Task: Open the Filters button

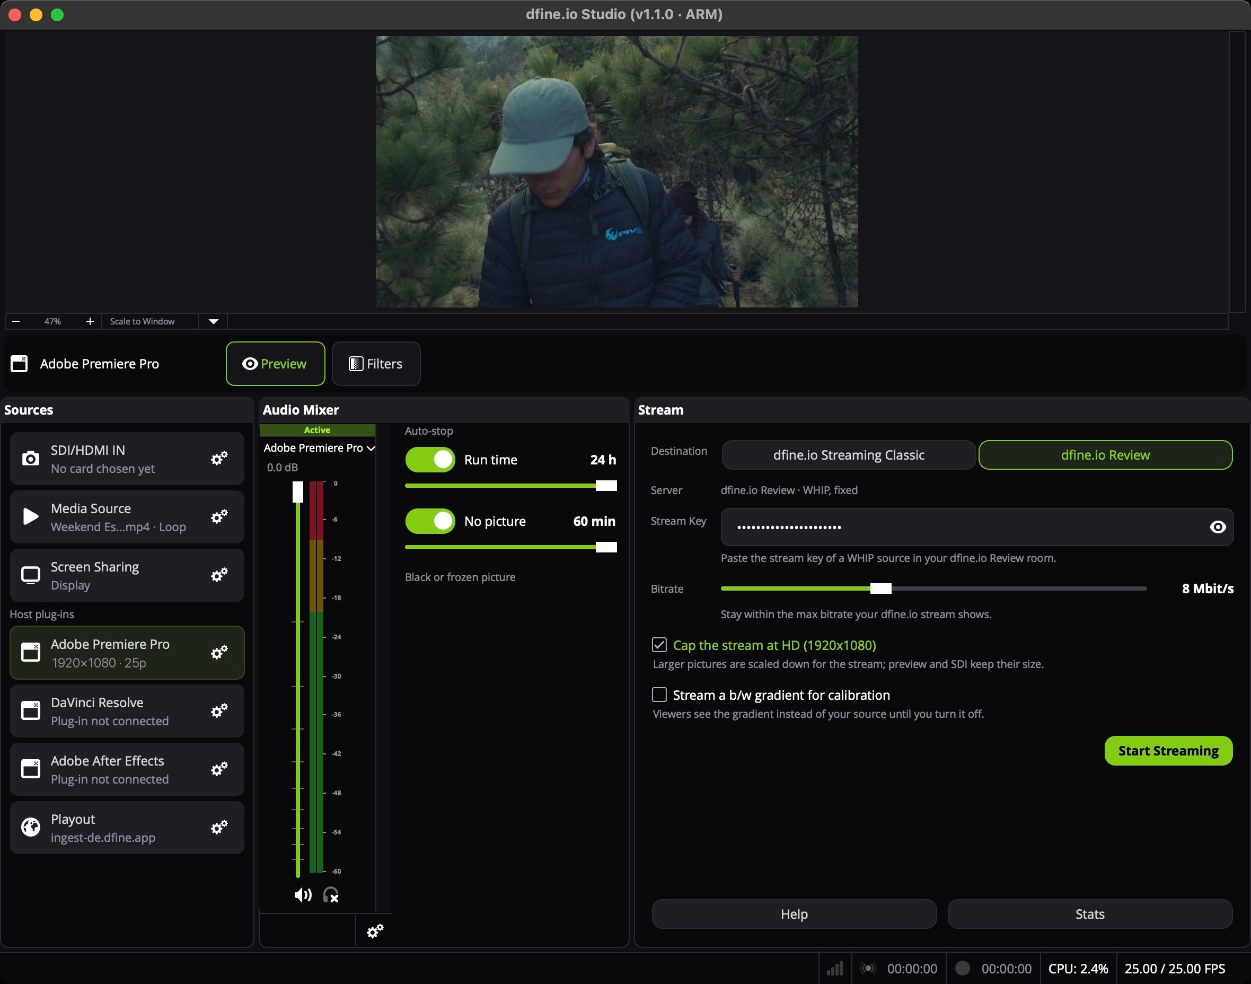Action: [x=376, y=364]
